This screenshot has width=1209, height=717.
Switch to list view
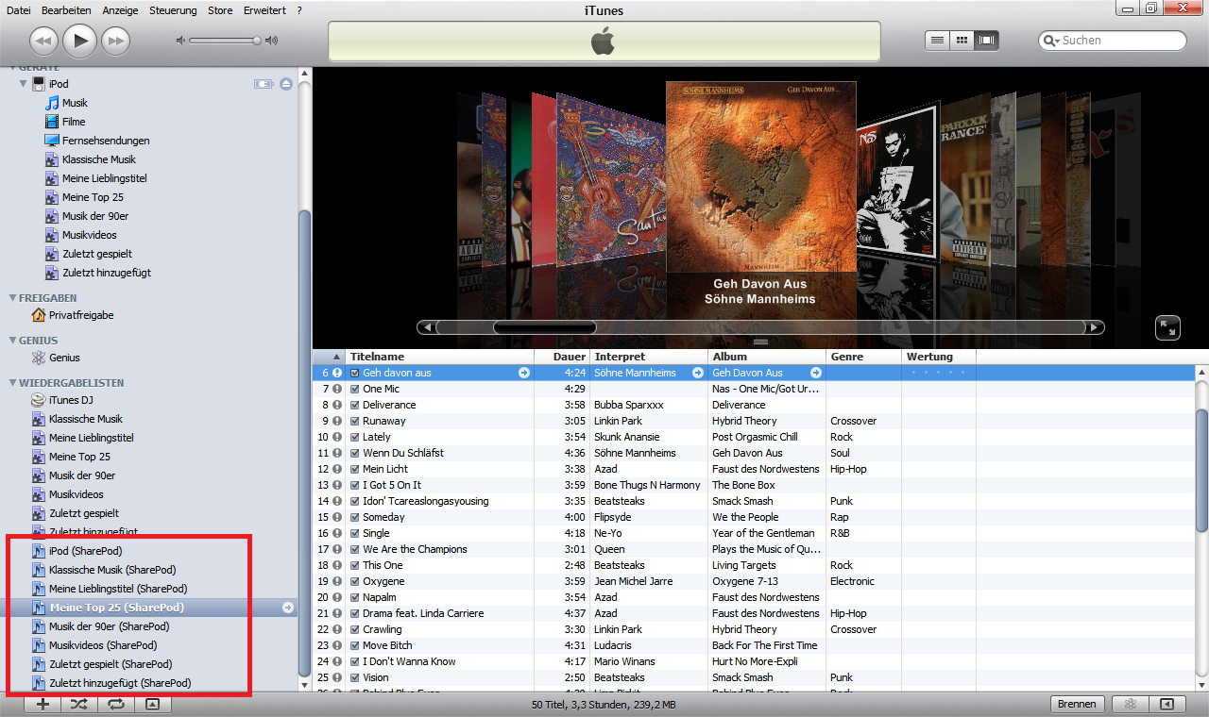point(937,41)
